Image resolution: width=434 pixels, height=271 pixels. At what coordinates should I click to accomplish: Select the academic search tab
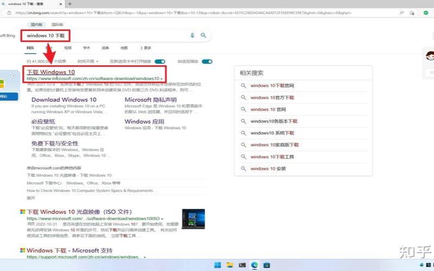(x=87, y=48)
